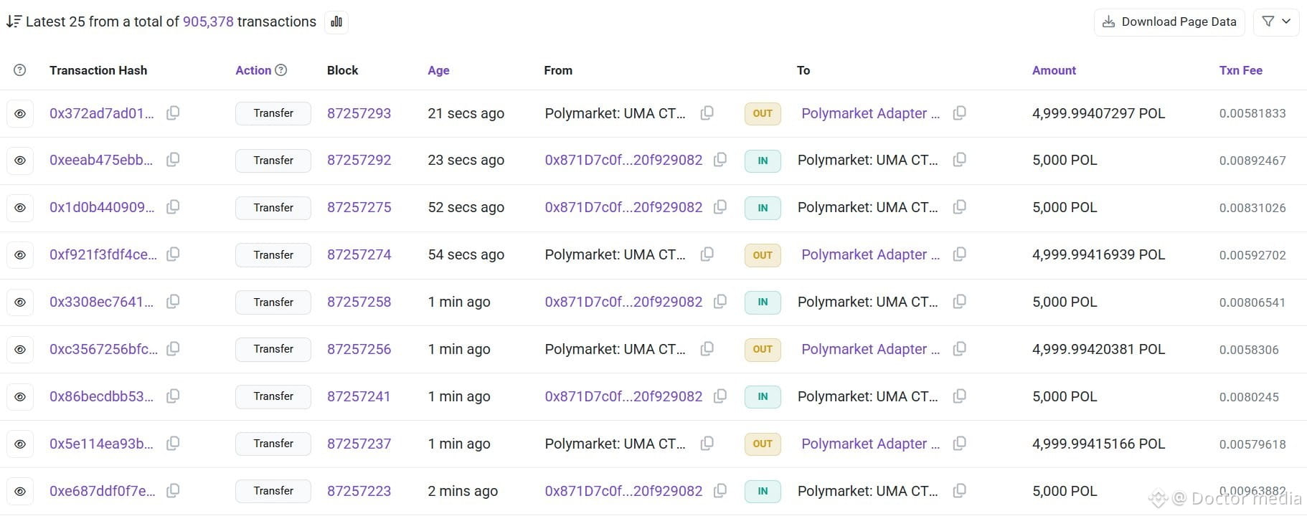Copy transaction hash 0xf921f3fdf4ce

tap(173, 254)
